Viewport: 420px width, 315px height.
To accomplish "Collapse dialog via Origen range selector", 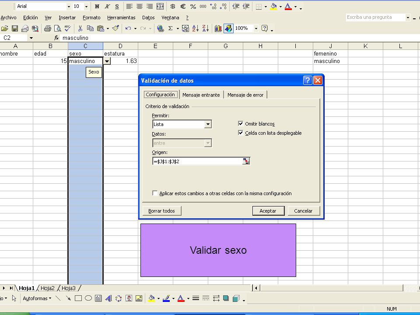I will pos(246,161).
